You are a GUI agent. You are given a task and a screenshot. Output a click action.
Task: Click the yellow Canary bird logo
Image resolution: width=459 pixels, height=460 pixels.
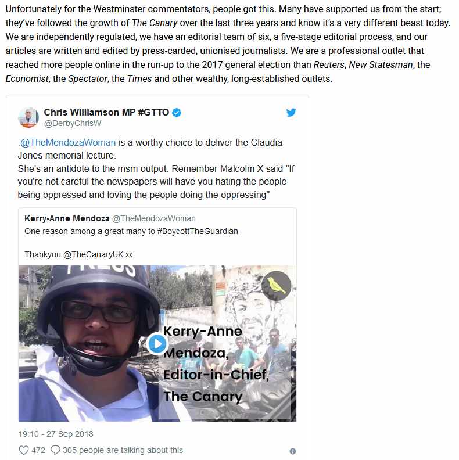click(x=276, y=286)
